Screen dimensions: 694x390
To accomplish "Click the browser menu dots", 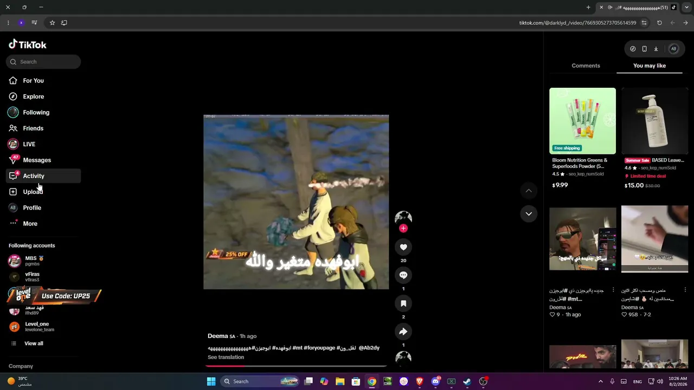I will (8, 23).
